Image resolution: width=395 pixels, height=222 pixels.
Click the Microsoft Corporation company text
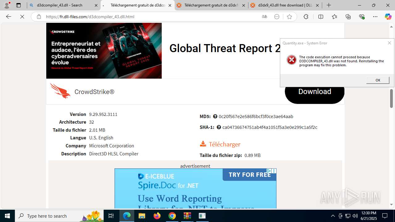[x=111, y=146]
